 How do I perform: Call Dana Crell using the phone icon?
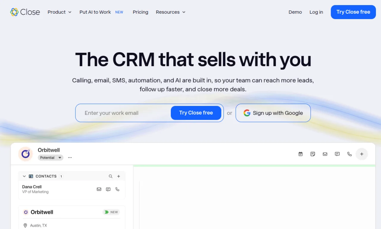pos(117,189)
